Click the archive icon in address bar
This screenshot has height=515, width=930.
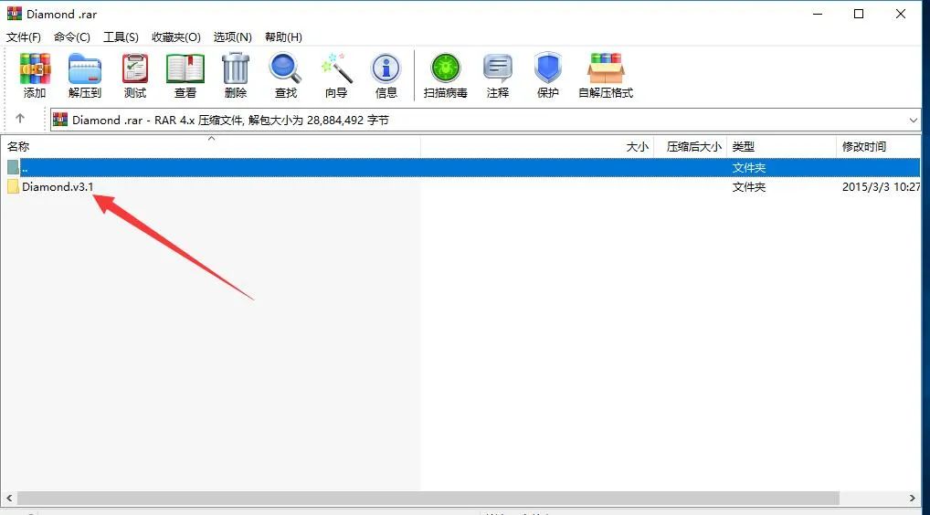pos(60,120)
